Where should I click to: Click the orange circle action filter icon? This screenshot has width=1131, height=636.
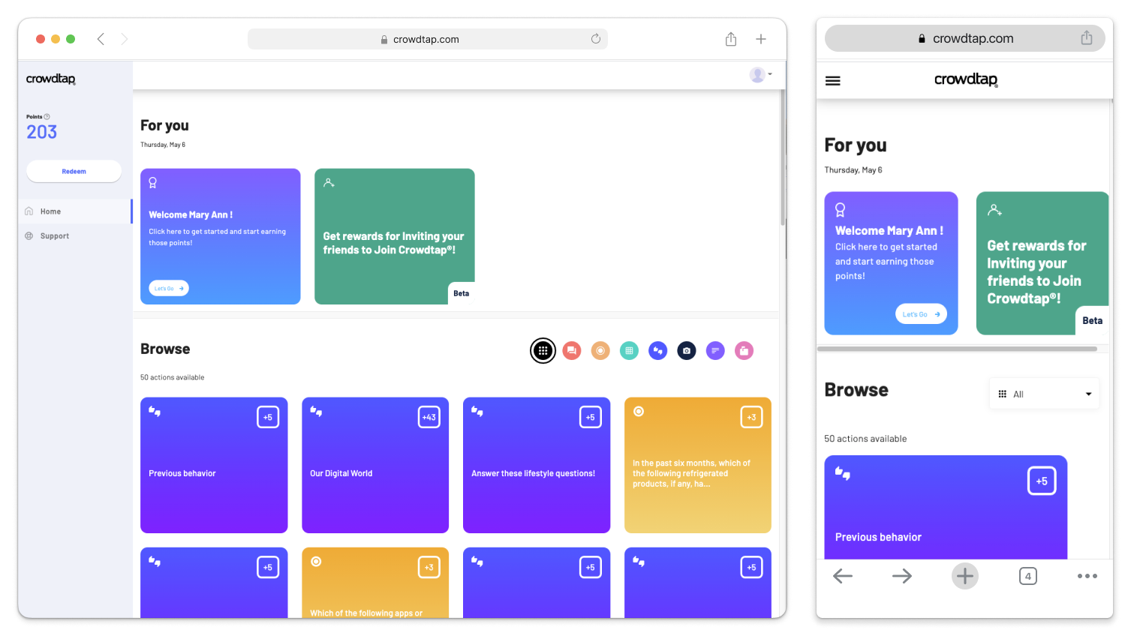[x=600, y=350]
